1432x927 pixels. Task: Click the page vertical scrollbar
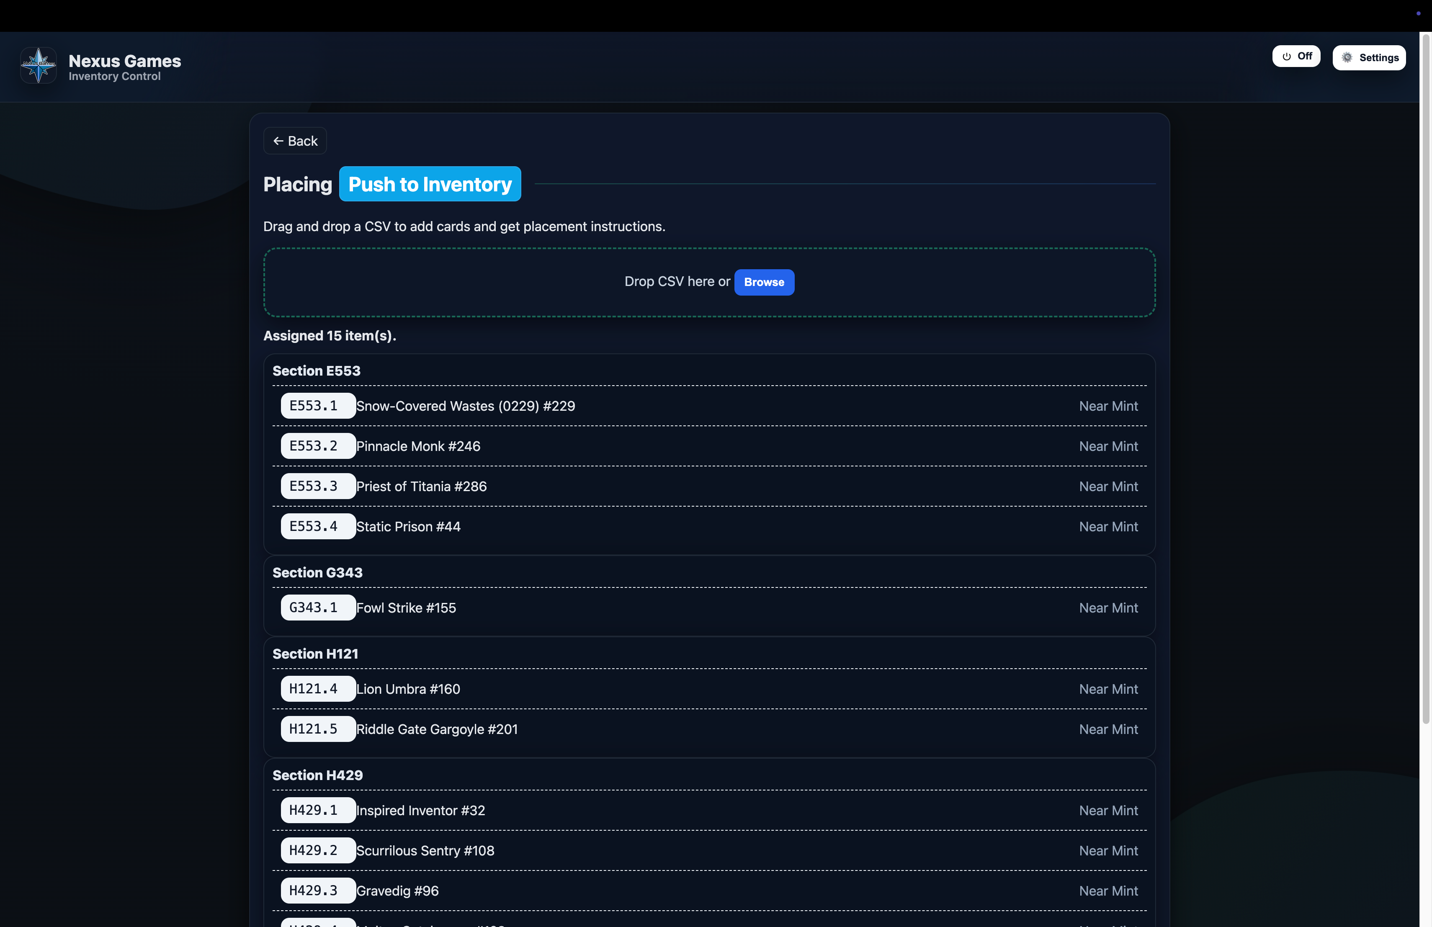tap(1425, 379)
